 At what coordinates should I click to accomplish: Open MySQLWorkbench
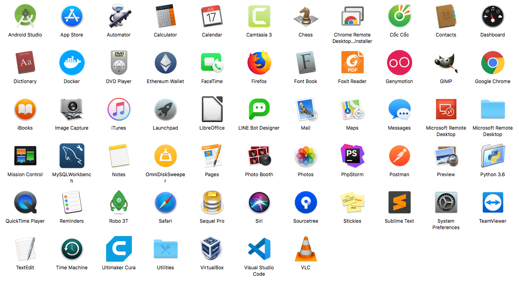point(72,156)
